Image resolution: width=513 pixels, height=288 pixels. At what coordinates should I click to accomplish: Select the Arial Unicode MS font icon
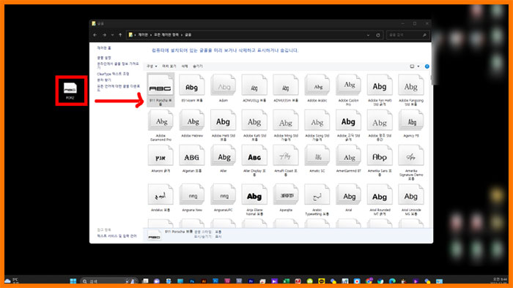click(x=411, y=195)
